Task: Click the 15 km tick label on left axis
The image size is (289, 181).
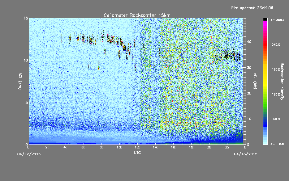Action: click(x=26, y=18)
